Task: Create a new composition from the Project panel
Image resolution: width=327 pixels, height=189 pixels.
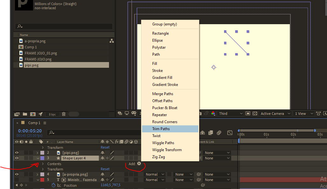Action: 33,114
